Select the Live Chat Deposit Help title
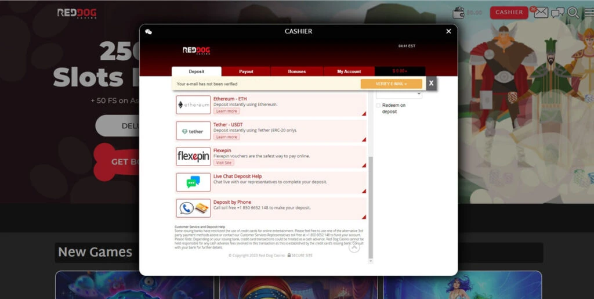The image size is (594, 299). tap(237, 176)
